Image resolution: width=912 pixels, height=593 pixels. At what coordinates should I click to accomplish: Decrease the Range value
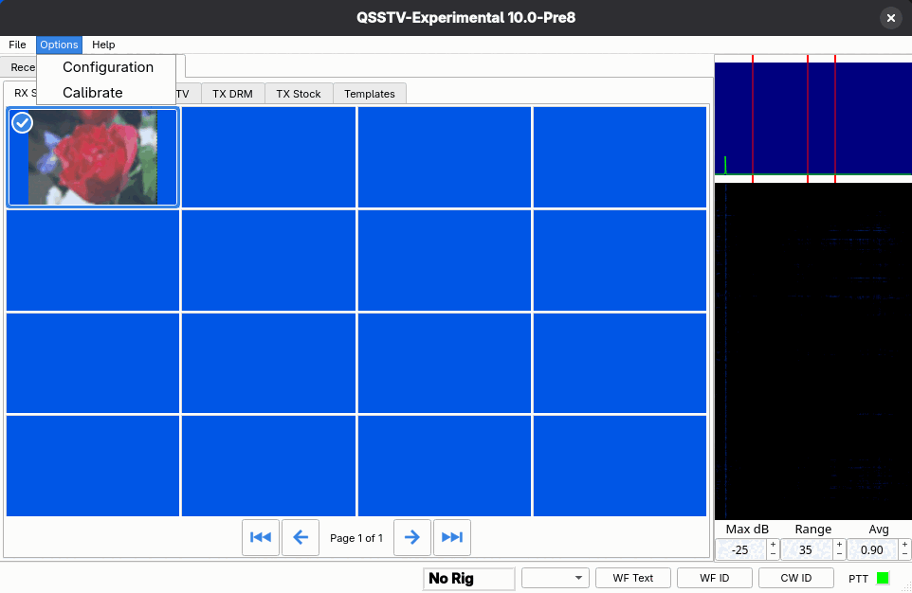(x=839, y=554)
